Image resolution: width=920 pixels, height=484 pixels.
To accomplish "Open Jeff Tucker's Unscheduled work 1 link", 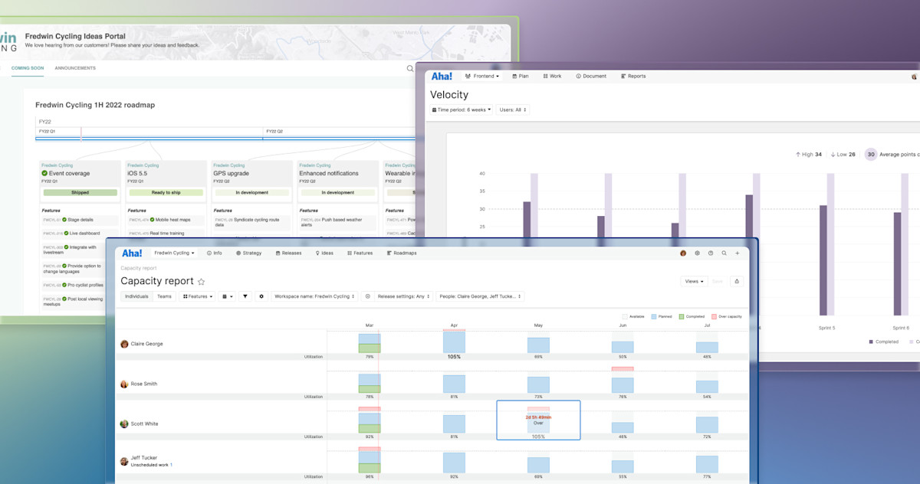I will point(152,465).
